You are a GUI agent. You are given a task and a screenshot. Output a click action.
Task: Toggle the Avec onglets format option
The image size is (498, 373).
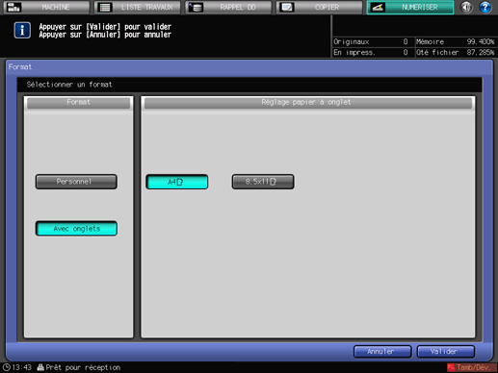click(x=76, y=229)
